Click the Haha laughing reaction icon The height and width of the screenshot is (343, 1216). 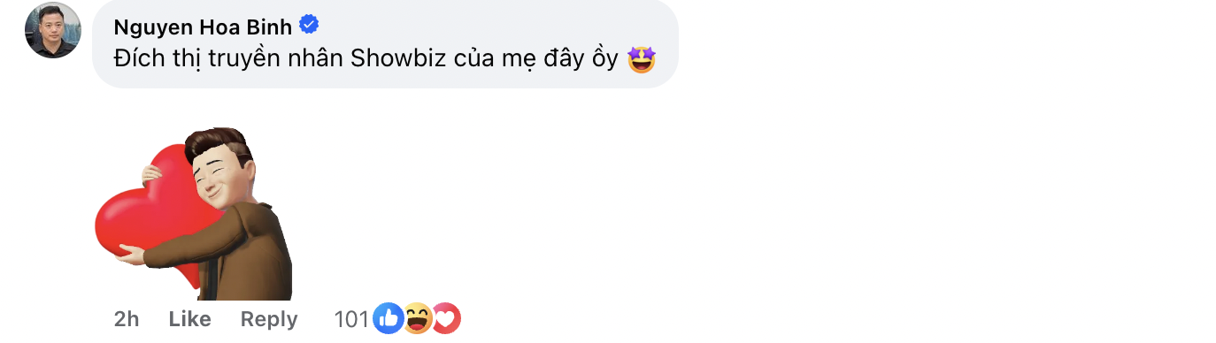point(417,318)
